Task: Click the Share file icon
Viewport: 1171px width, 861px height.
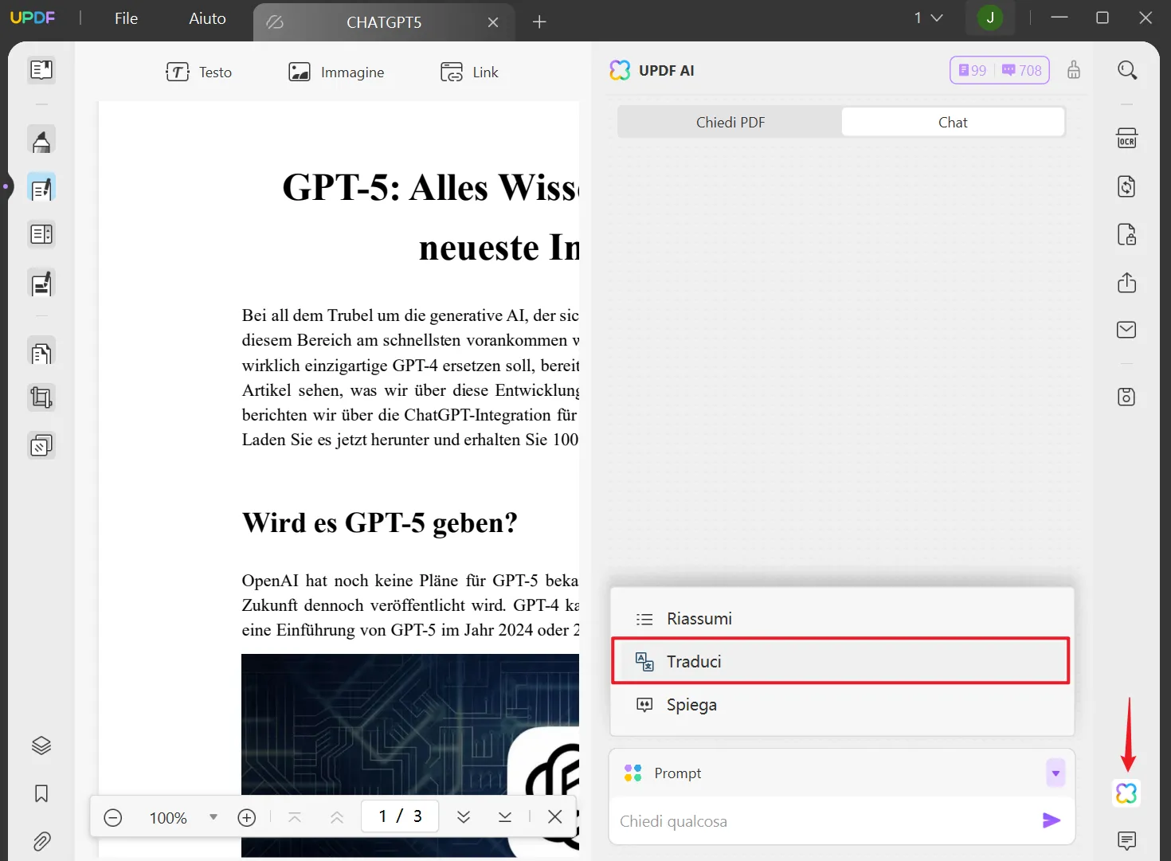Action: [1127, 283]
